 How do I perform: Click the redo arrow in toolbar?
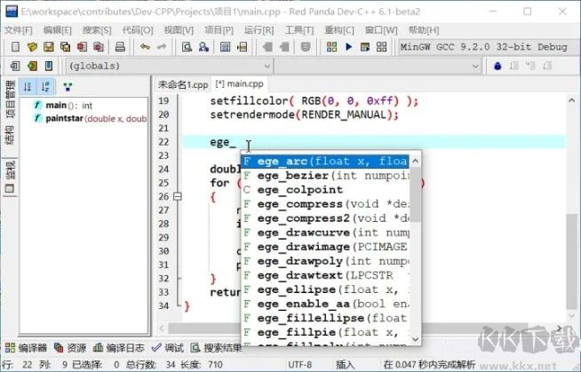click(x=161, y=47)
